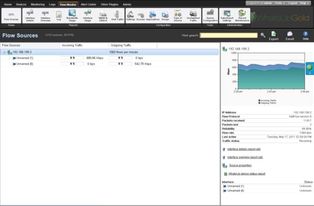Switch to the Alert Center tab
The height and width of the screenshot is (206, 314).
(88, 4)
